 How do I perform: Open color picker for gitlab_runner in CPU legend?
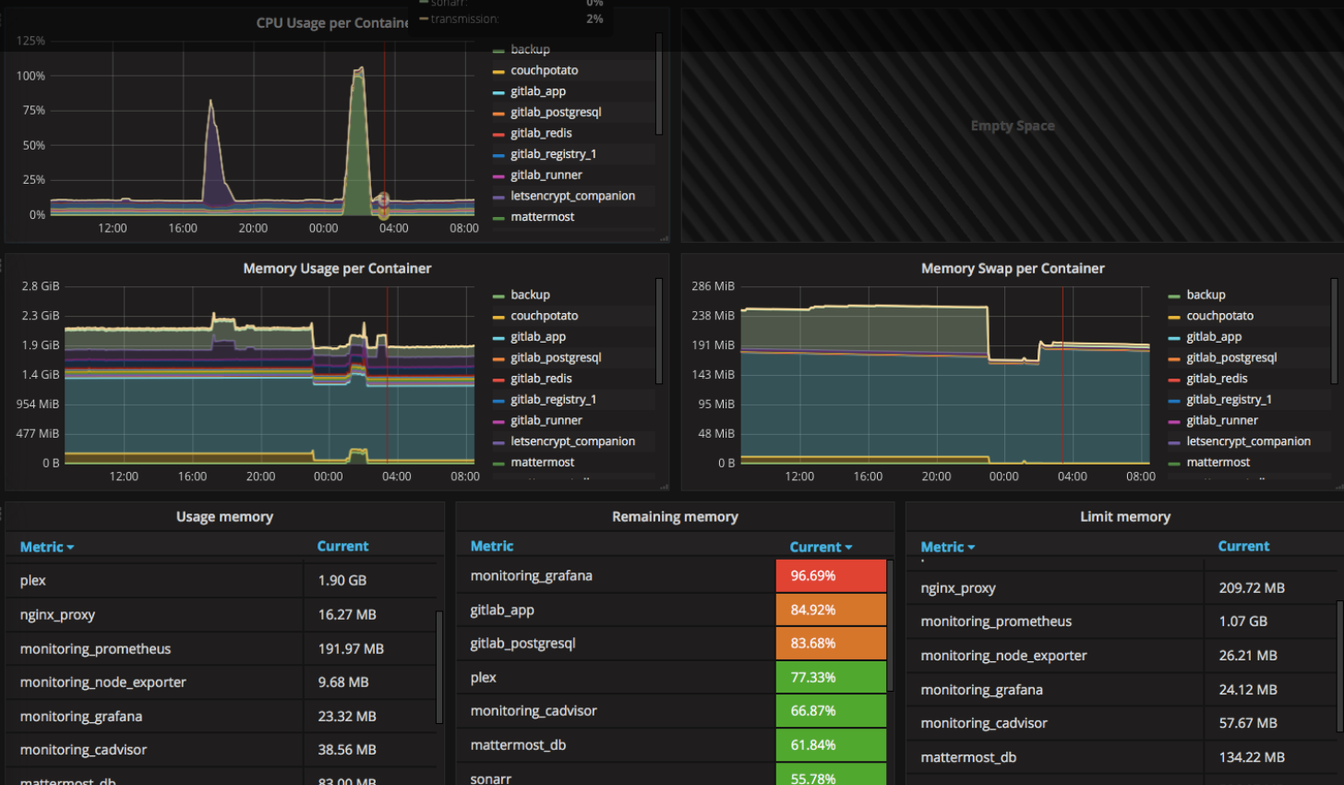498,176
